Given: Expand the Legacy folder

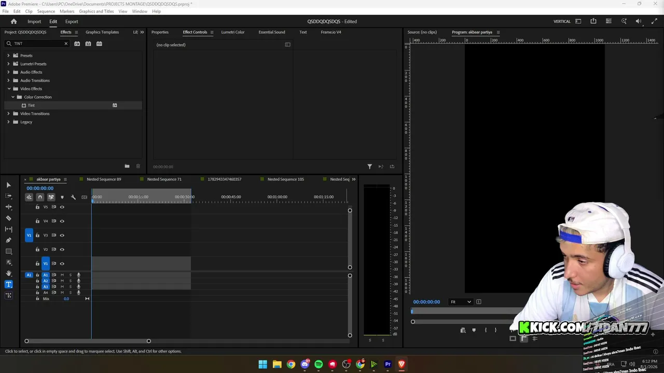Looking at the screenshot, I should 8,122.
